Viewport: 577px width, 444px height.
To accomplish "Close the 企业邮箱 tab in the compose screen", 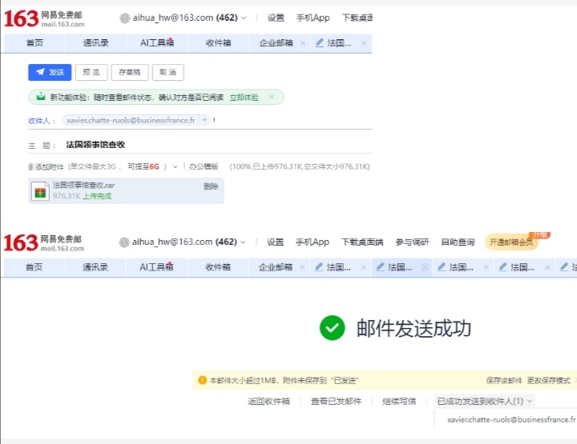I will pos(303,43).
